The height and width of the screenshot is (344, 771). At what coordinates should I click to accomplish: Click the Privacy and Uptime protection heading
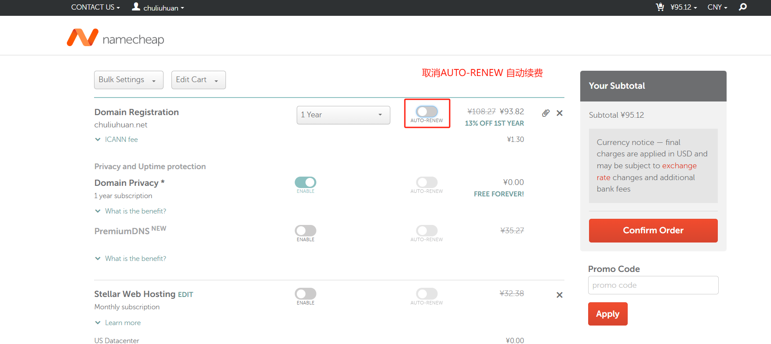point(150,167)
